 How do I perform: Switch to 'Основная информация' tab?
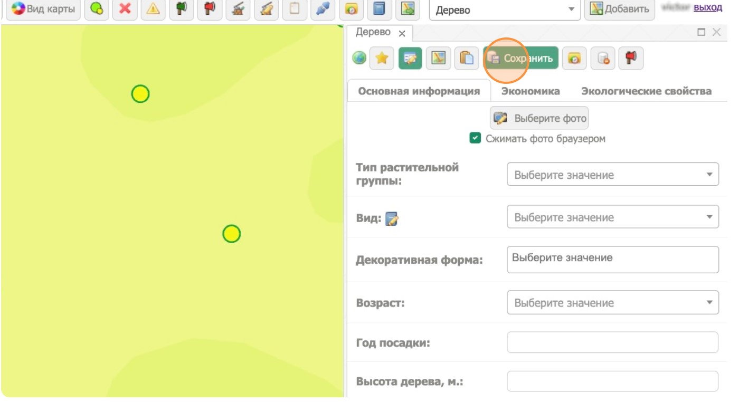tap(419, 91)
